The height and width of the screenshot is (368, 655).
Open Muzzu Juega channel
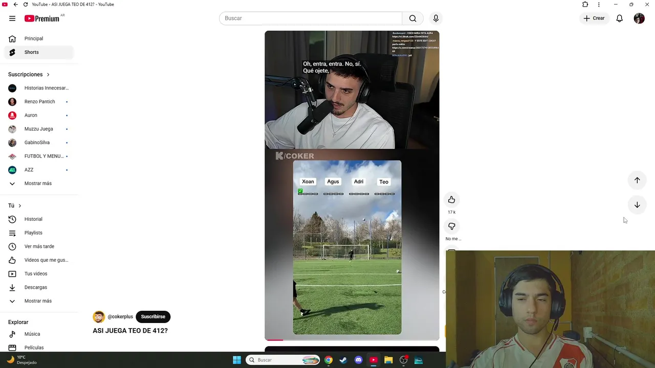coord(39,129)
